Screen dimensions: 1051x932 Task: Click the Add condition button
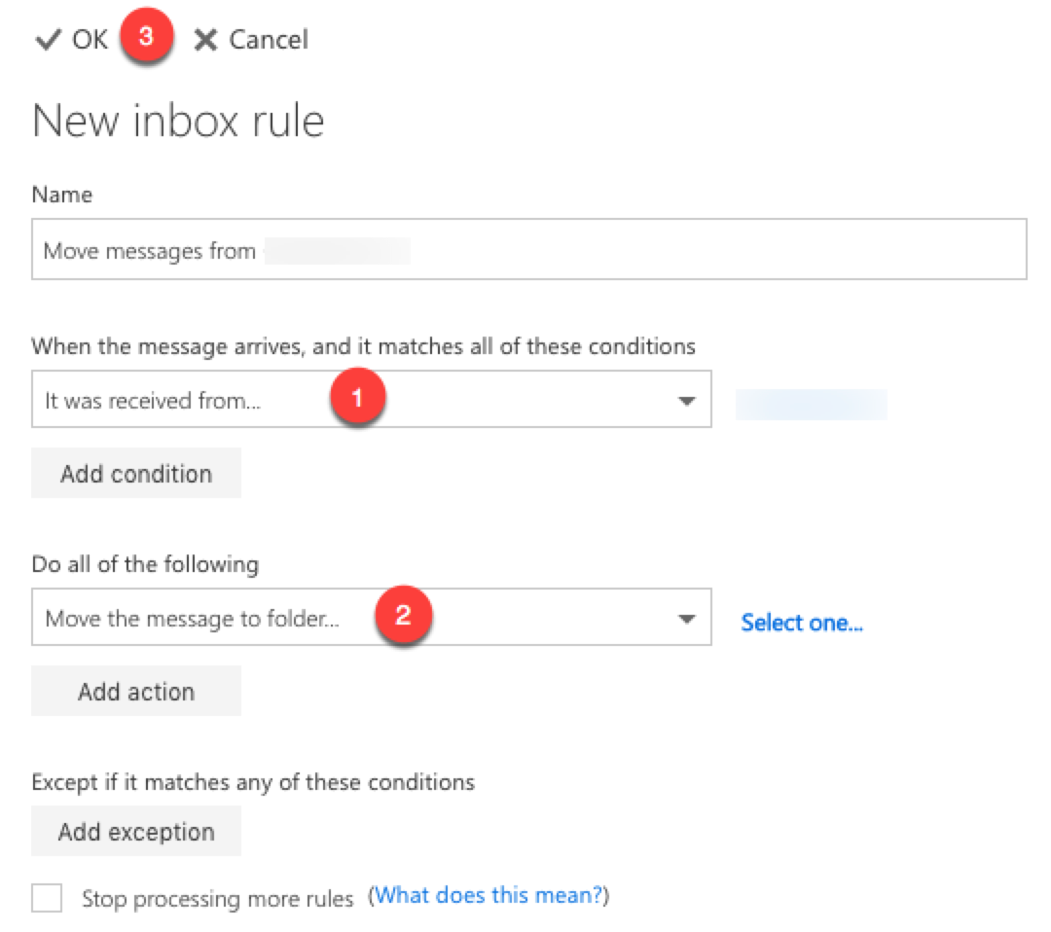(x=136, y=474)
